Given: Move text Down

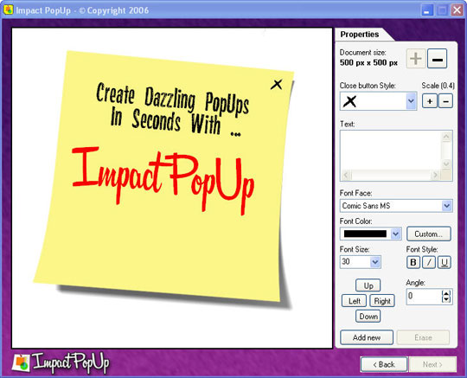Looking at the screenshot, I should coord(368,316).
